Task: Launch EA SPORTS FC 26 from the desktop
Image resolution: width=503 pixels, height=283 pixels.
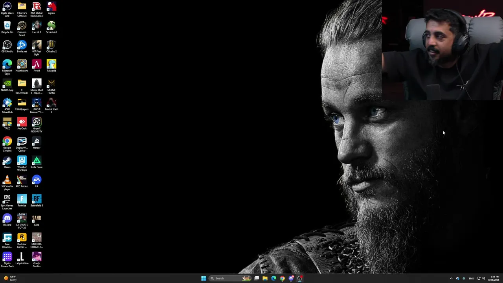Action: 22,221
